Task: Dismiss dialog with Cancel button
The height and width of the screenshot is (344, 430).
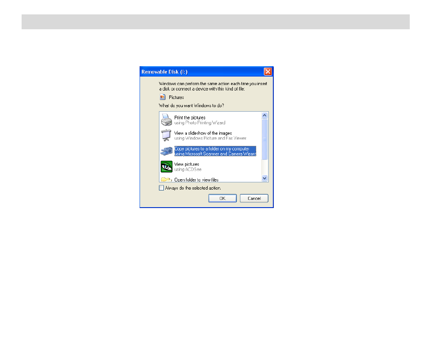Action: click(x=254, y=198)
